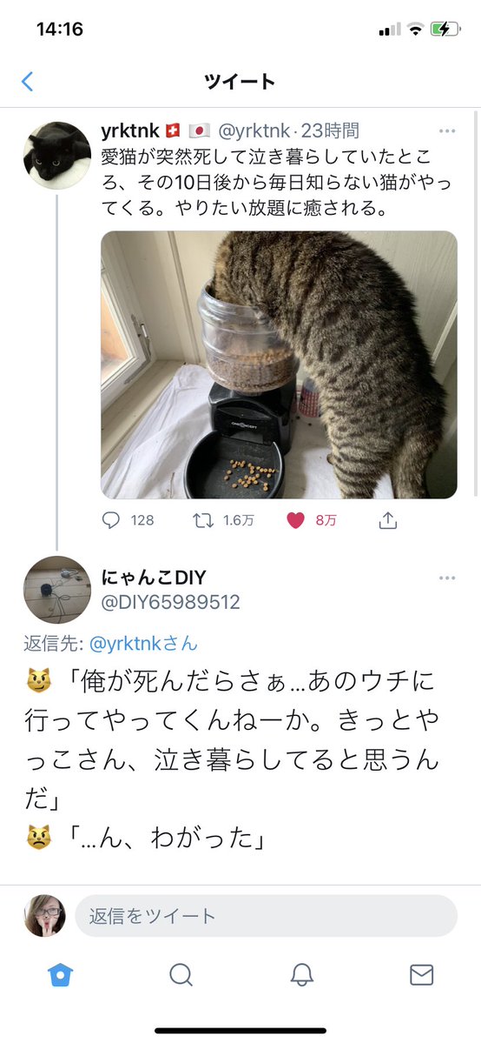Tap the yrktnk username in the tweet header

click(130, 131)
